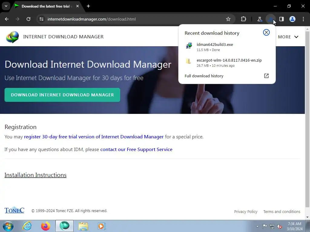
Task: Click the muted volume tray icon
Action: (279, 226)
